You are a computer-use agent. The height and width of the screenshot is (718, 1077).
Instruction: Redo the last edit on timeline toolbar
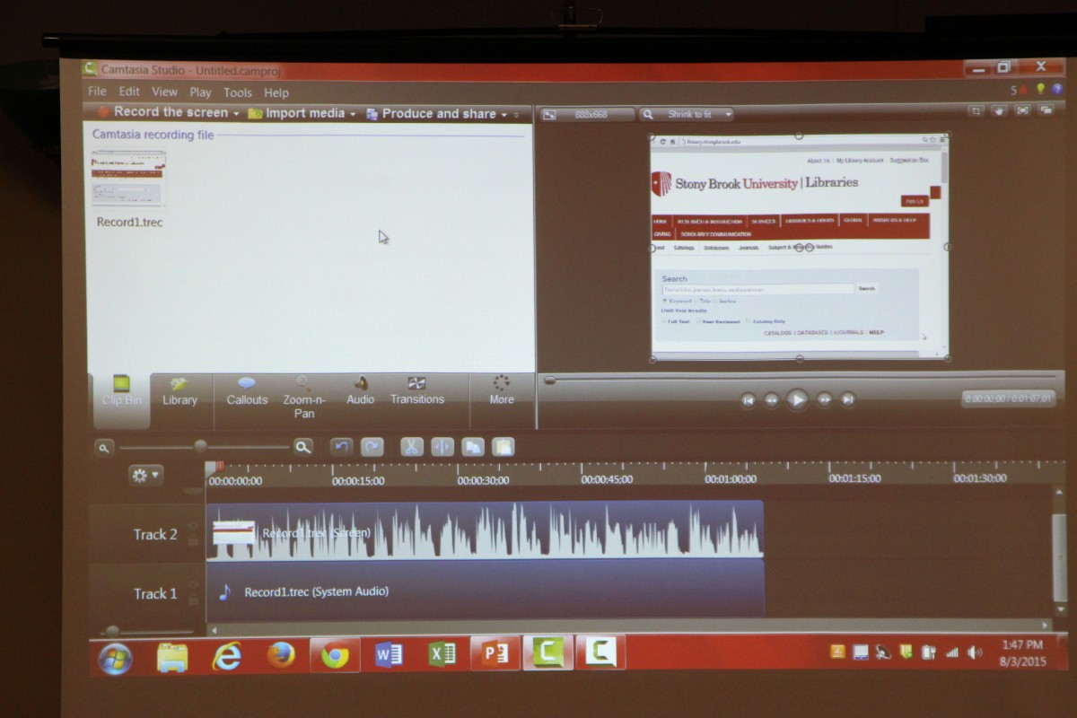[x=372, y=446]
